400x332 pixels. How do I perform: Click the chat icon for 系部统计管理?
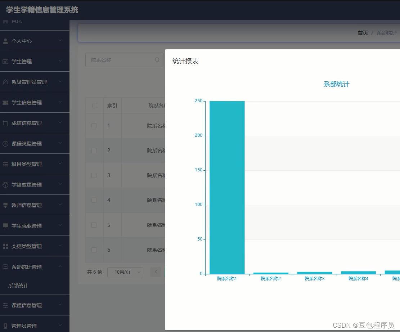coord(6,266)
